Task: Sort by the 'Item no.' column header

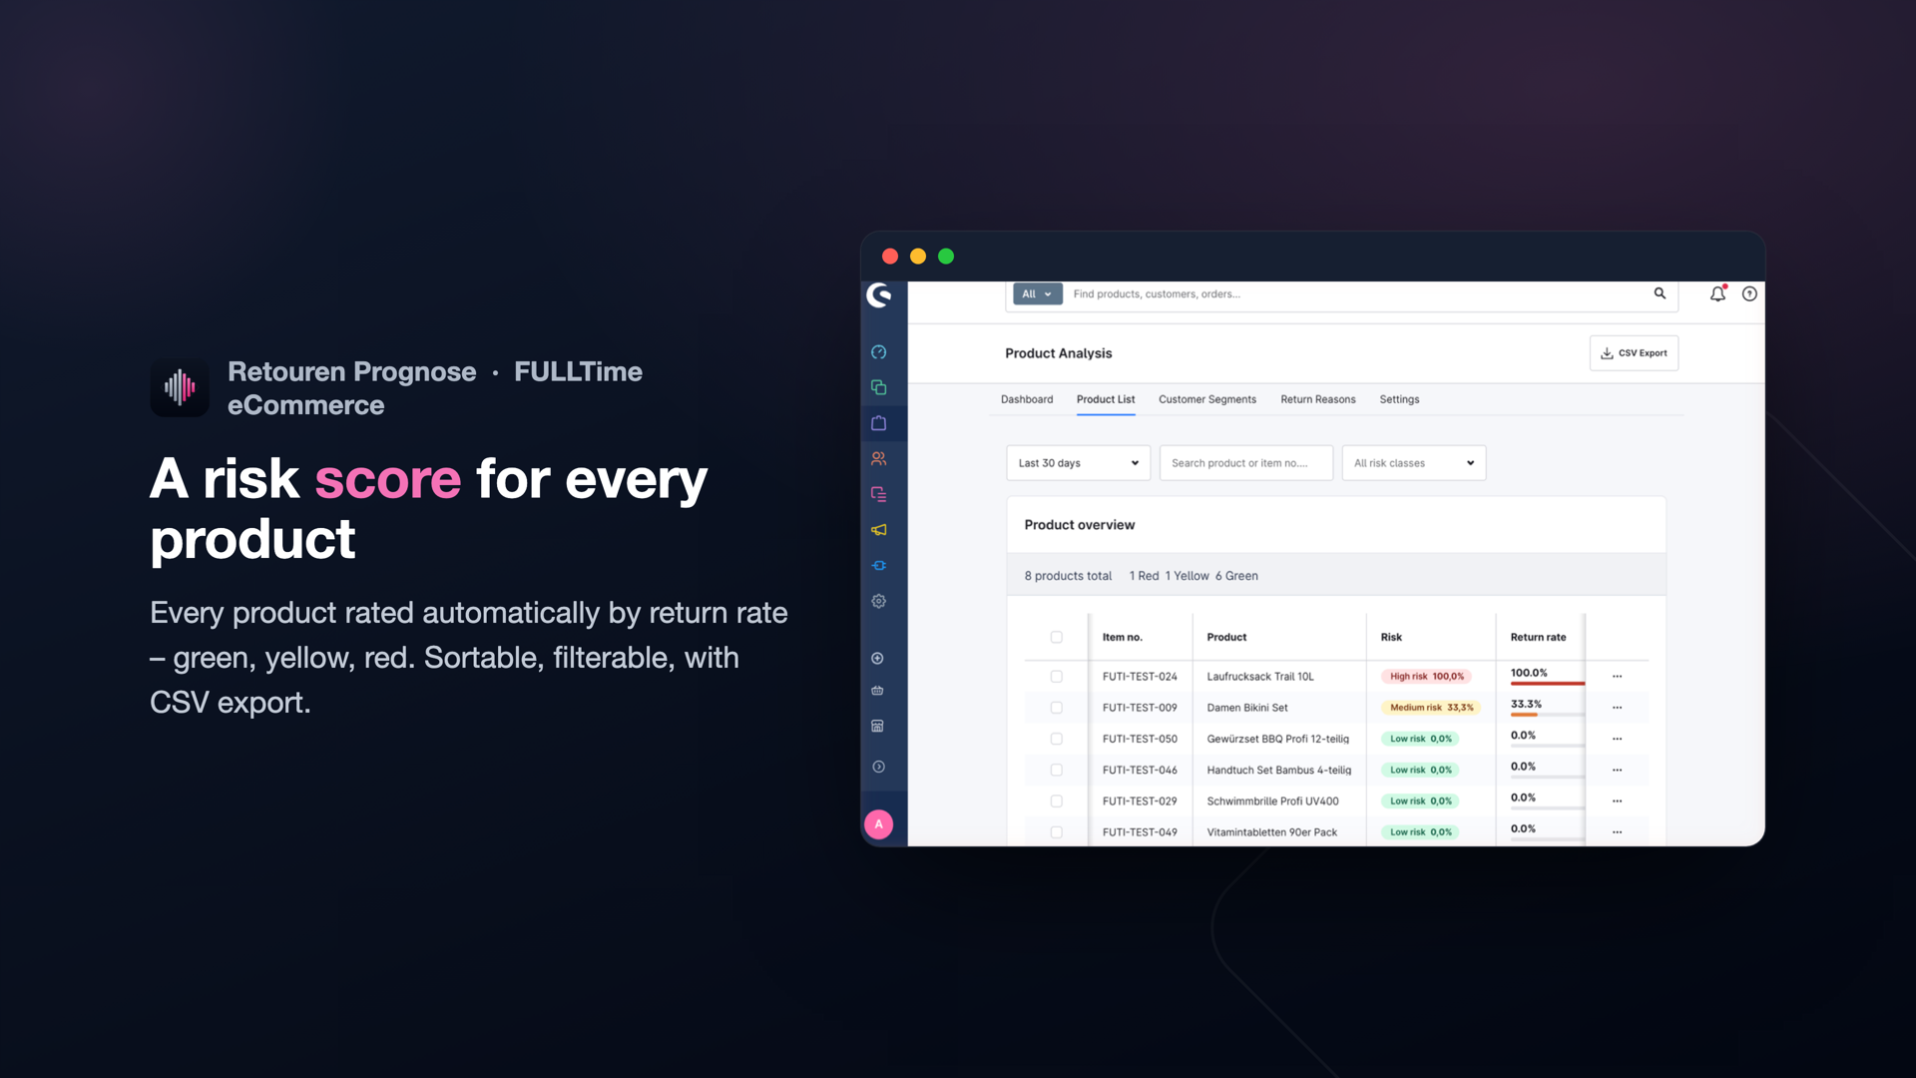Action: pos(1122,637)
